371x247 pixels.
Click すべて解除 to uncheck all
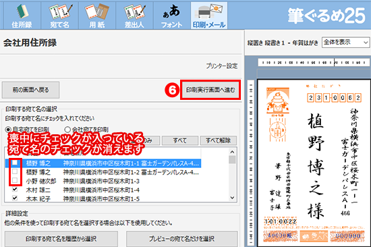coord(218,140)
